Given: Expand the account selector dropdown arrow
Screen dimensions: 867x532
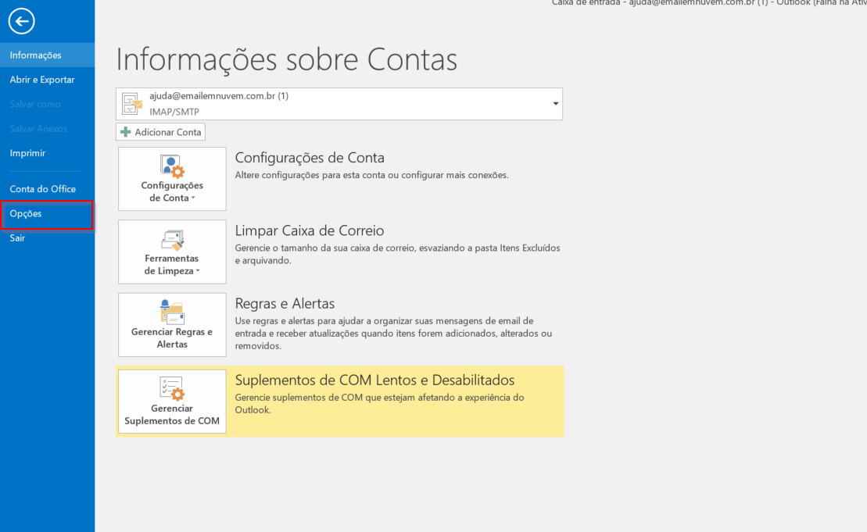Looking at the screenshot, I should pyautogui.click(x=555, y=104).
